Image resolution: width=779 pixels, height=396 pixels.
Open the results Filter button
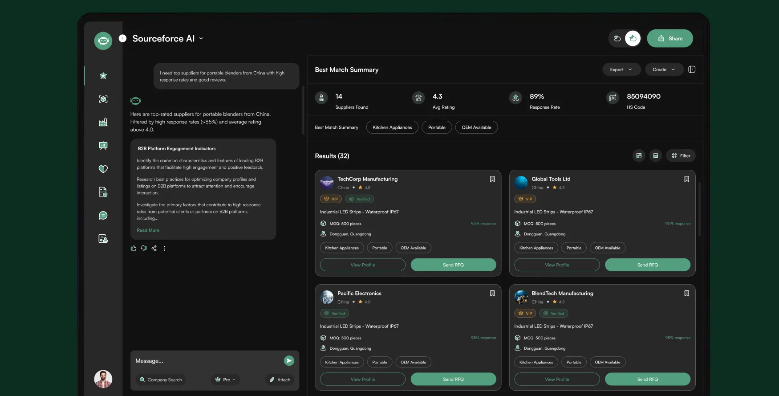tap(681, 155)
